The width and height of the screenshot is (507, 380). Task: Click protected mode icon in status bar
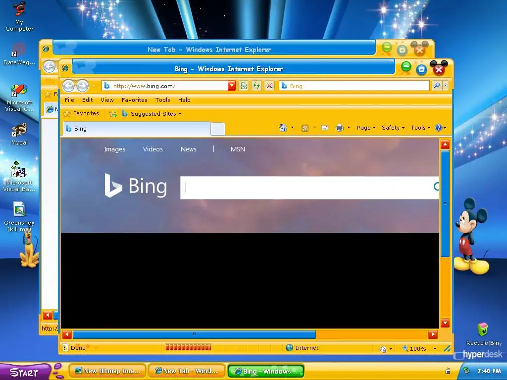pyautogui.click(x=384, y=349)
